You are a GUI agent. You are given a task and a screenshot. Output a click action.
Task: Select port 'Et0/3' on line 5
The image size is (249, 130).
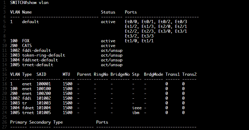tap(181, 22)
